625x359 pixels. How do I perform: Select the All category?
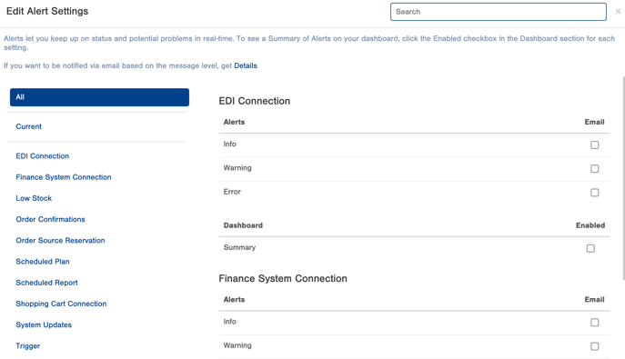(x=99, y=97)
